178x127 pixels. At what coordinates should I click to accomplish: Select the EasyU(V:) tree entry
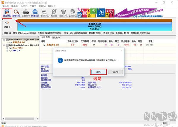click(18, 48)
